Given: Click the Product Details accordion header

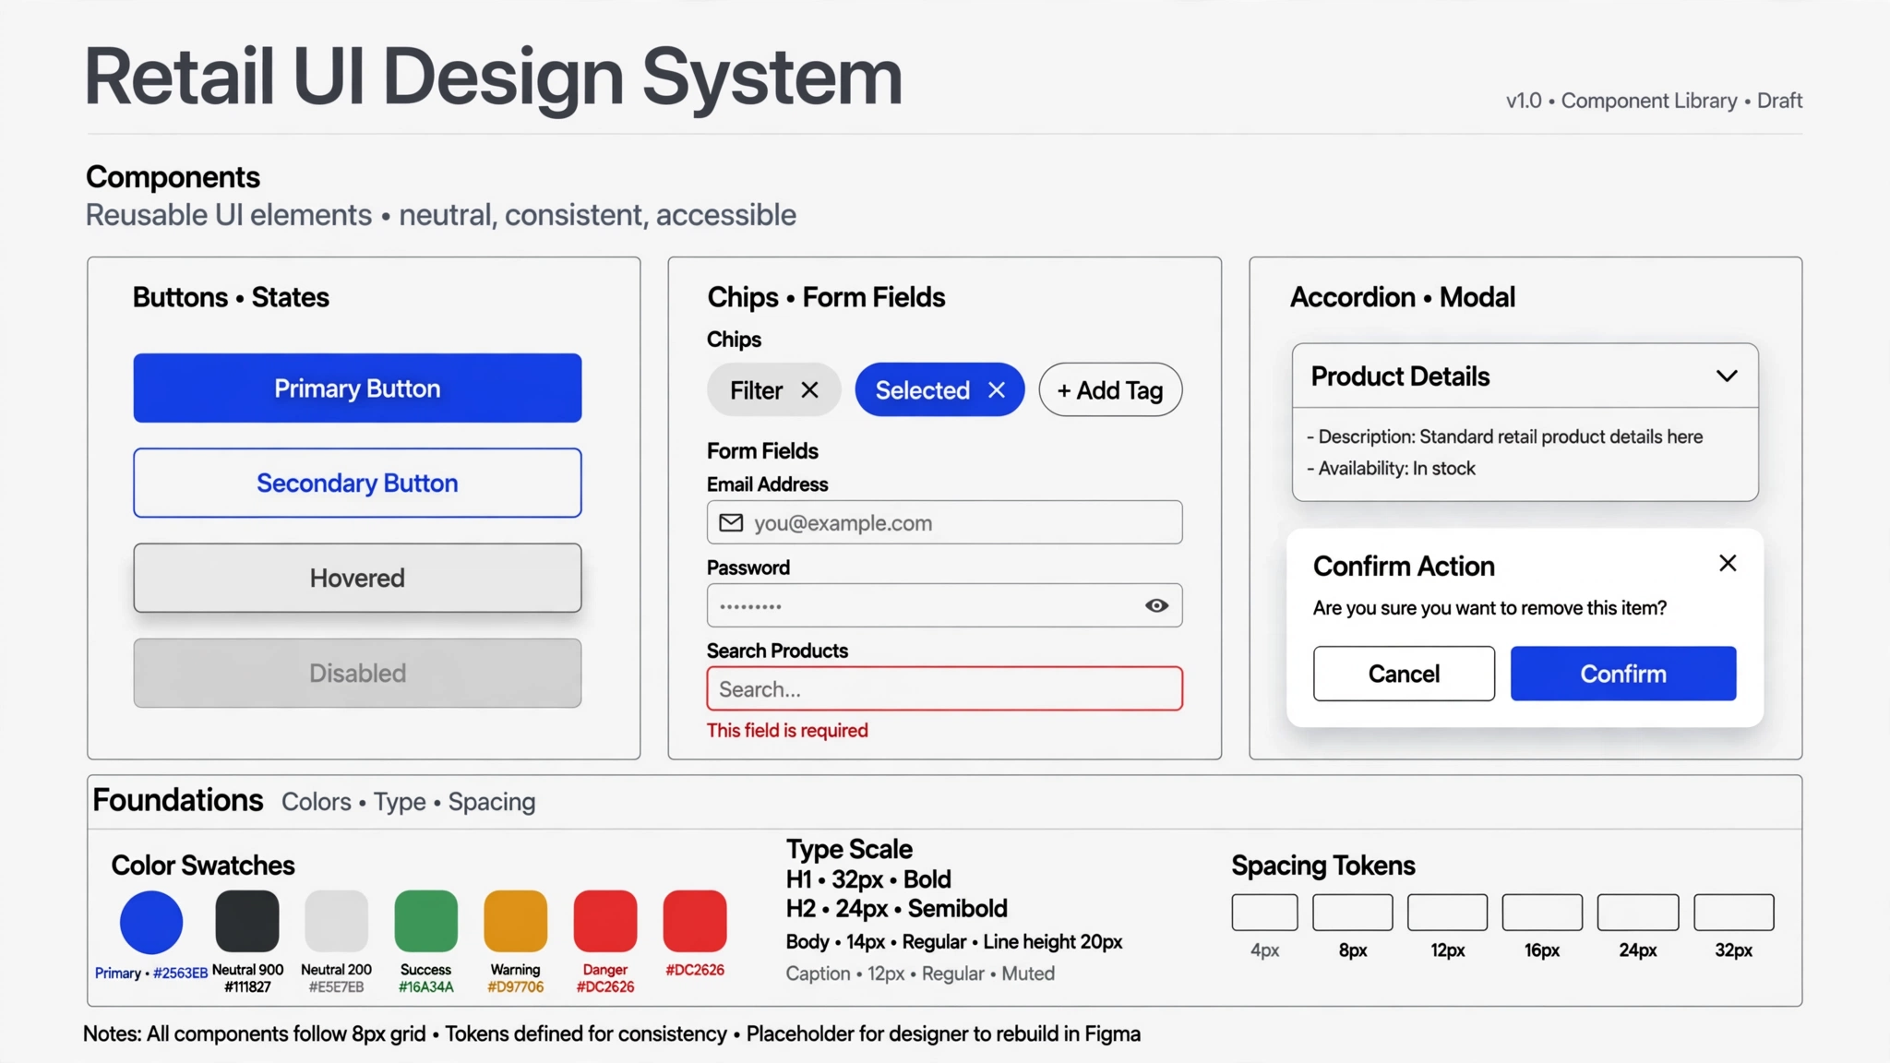Looking at the screenshot, I should pos(1525,376).
